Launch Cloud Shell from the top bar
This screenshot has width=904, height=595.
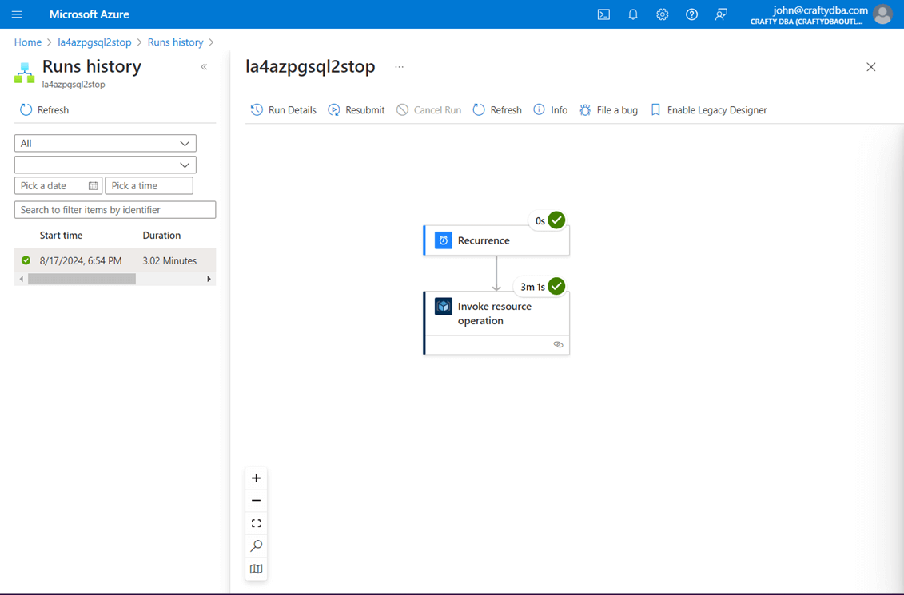click(x=603, y=14)
